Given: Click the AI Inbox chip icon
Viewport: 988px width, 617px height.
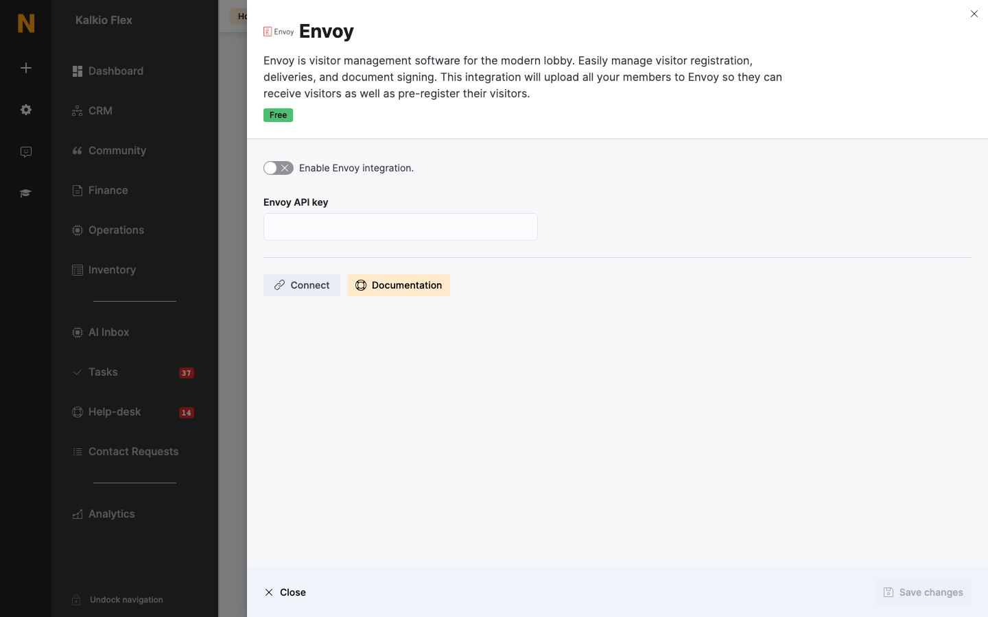Looking at the screenshot, I should tap(78, 332).
